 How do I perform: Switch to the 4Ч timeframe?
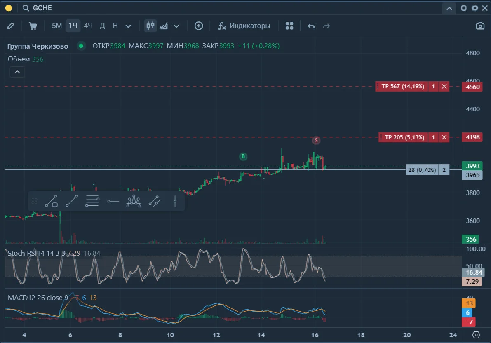click(88, 26)
